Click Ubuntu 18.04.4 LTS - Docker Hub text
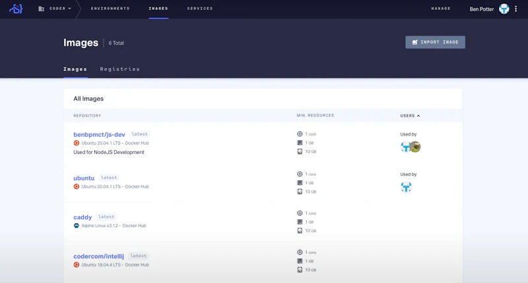528x283 pixels. tap(115, 265)
